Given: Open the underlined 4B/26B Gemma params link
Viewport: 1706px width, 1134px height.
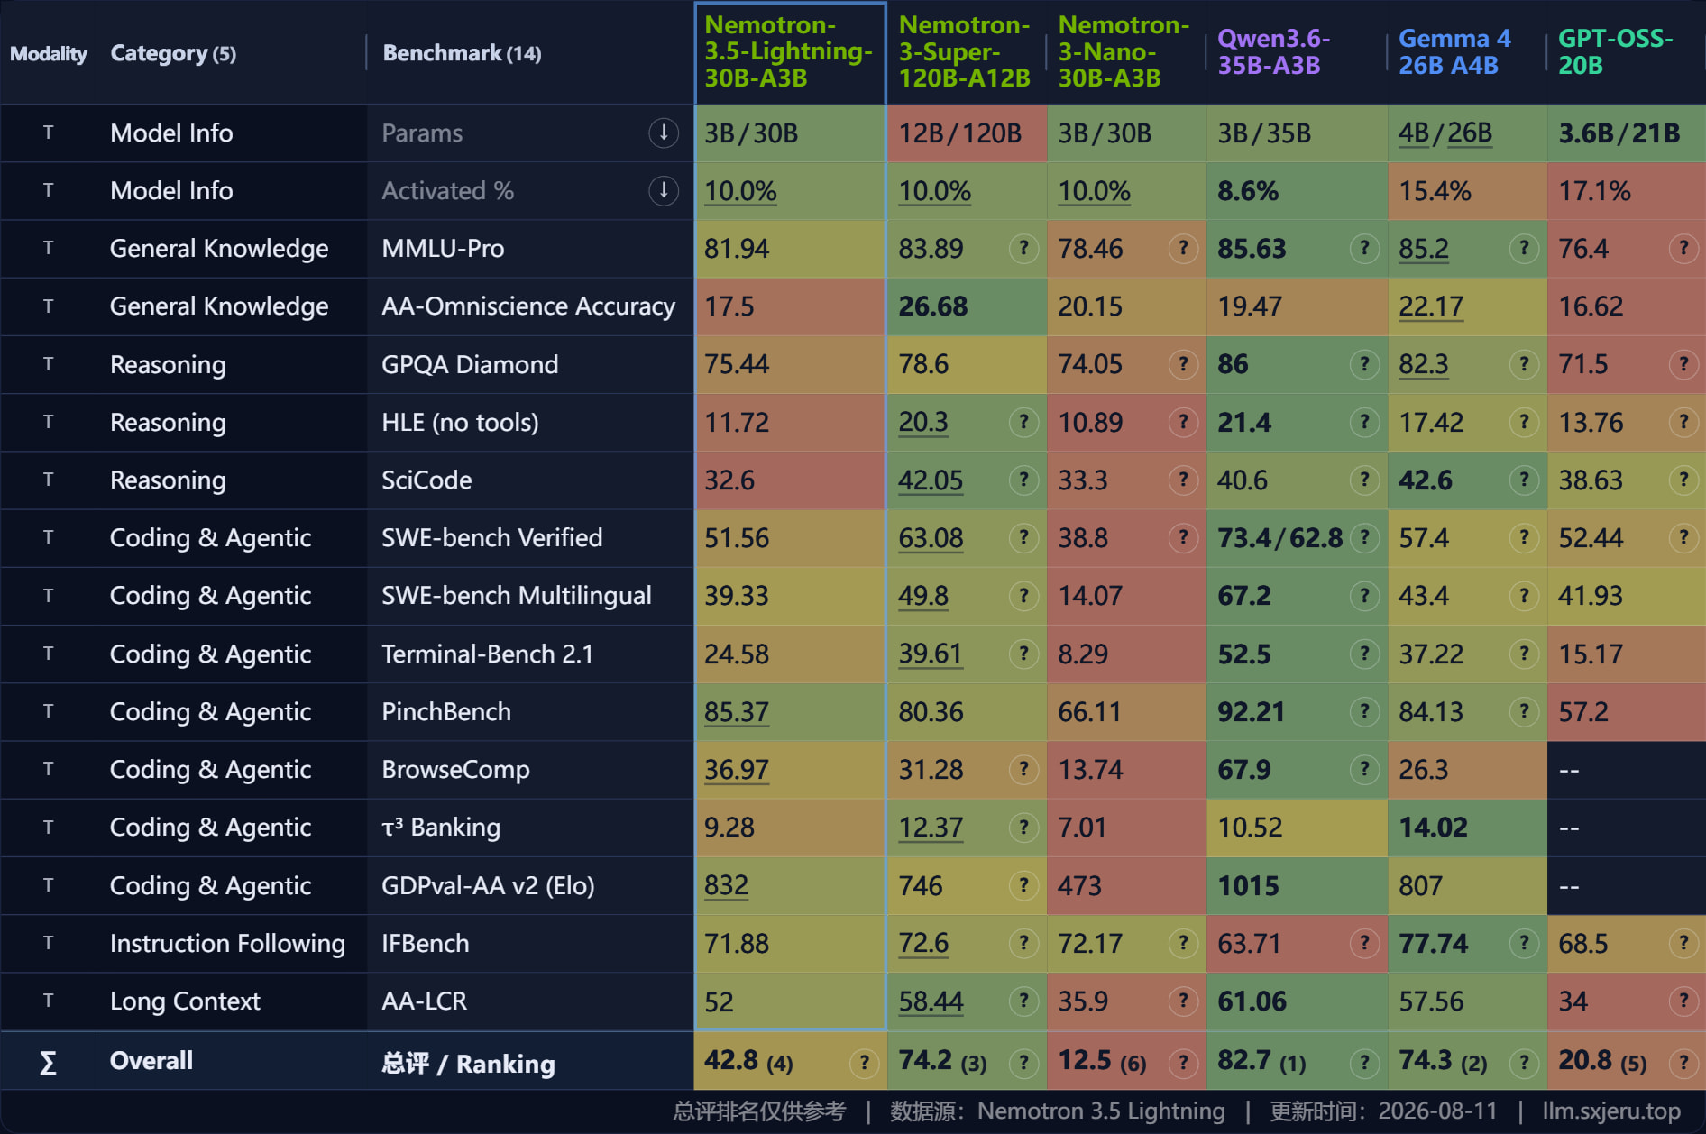Looking at the screenshot, I should (x=1445, y=133).
